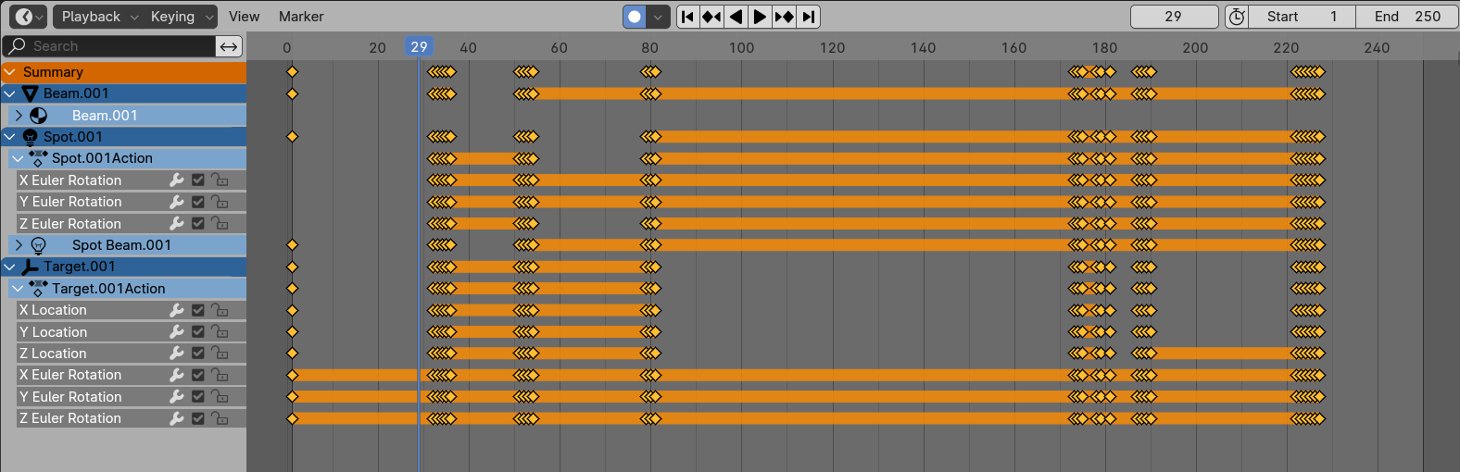Lock the Y Location channel
Screen dimensions: 1460x472
(220, 332)
